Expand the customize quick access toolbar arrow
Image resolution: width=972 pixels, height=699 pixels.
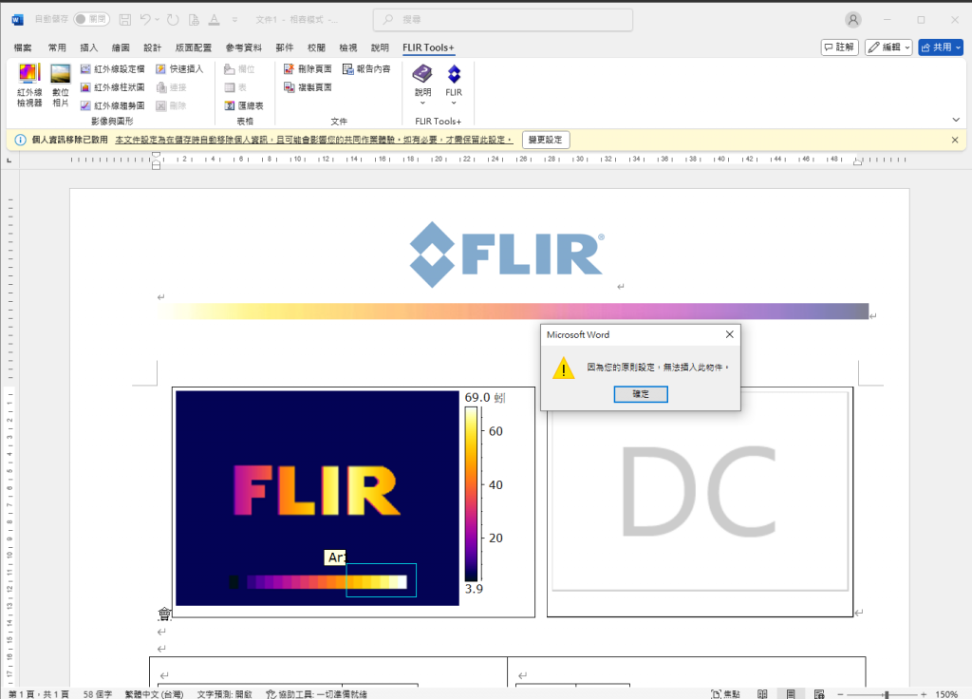tap(235, 20)
